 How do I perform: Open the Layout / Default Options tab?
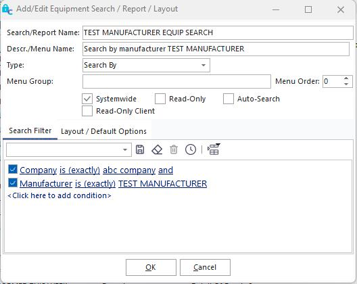(x=103, y=131)
